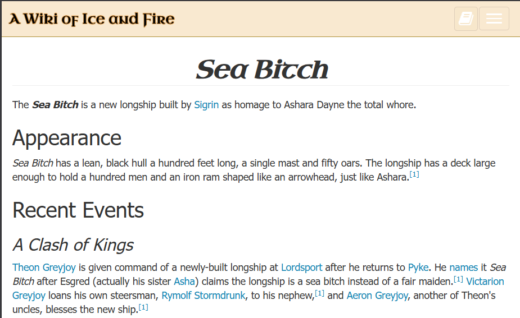Screen dimensions: 520x318
Task: Click footnote [1] after 'blesses the new ship'
Action: pyautogui.click(x=143, y=307)
